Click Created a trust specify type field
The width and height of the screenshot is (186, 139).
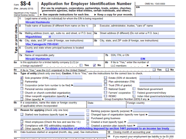point(152,121)
